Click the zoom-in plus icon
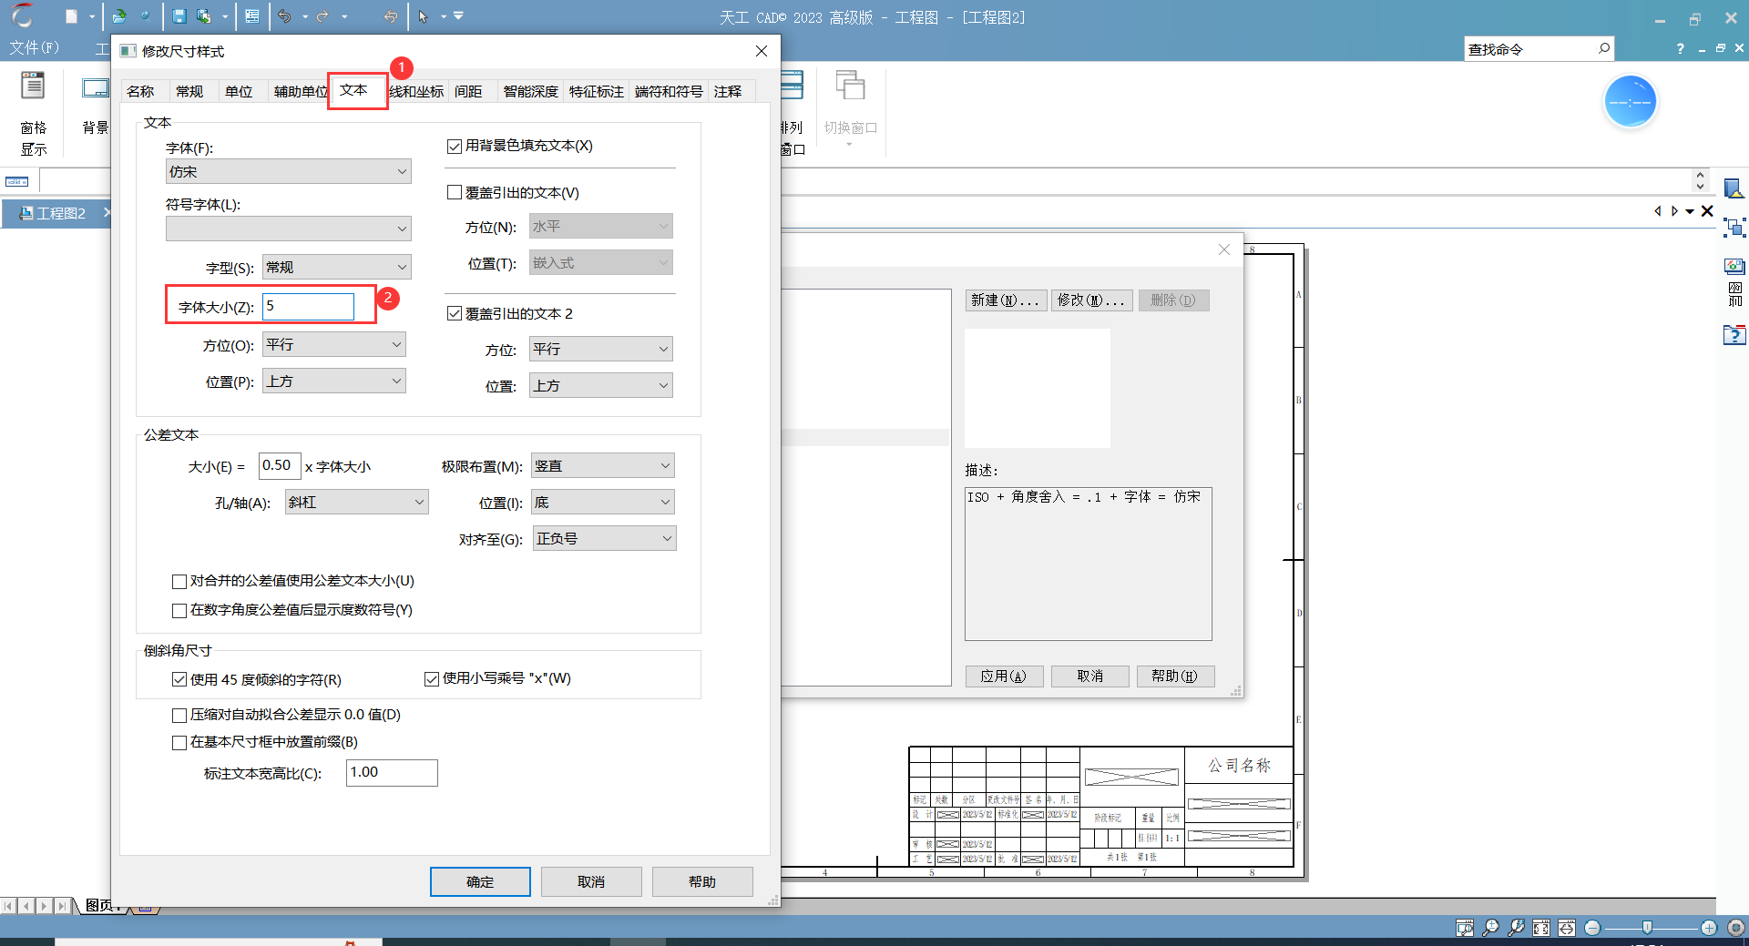1749x946 pixels. click(1709, 928)
